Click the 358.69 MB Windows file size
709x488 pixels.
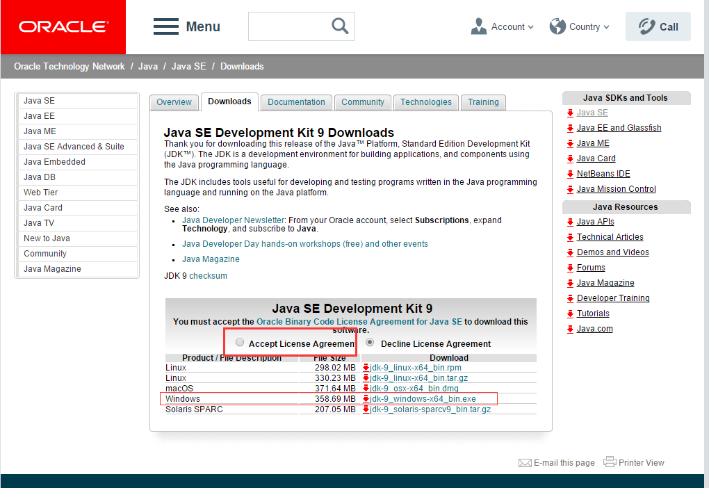[335, 399]
